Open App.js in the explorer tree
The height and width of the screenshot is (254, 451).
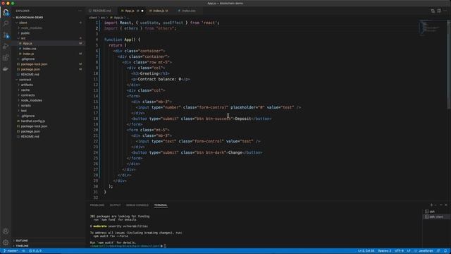tap(49, 43)
